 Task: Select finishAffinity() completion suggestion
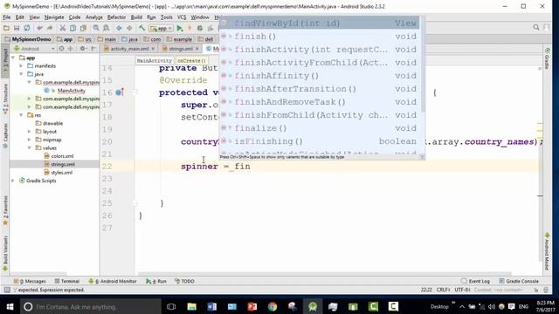[x=320, y=76]
